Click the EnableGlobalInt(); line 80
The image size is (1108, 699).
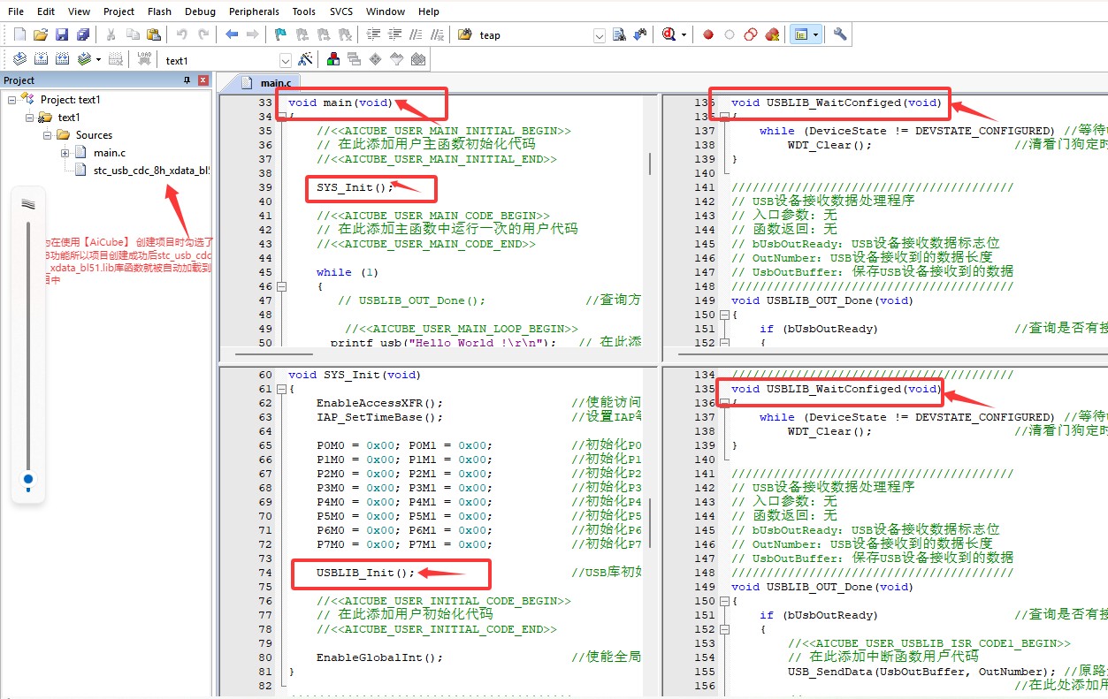(379, 657)
